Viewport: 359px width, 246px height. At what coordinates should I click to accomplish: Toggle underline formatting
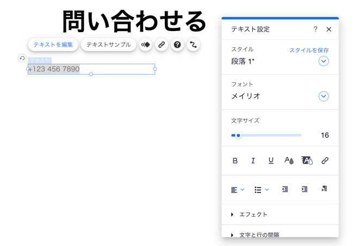[271, 161]
